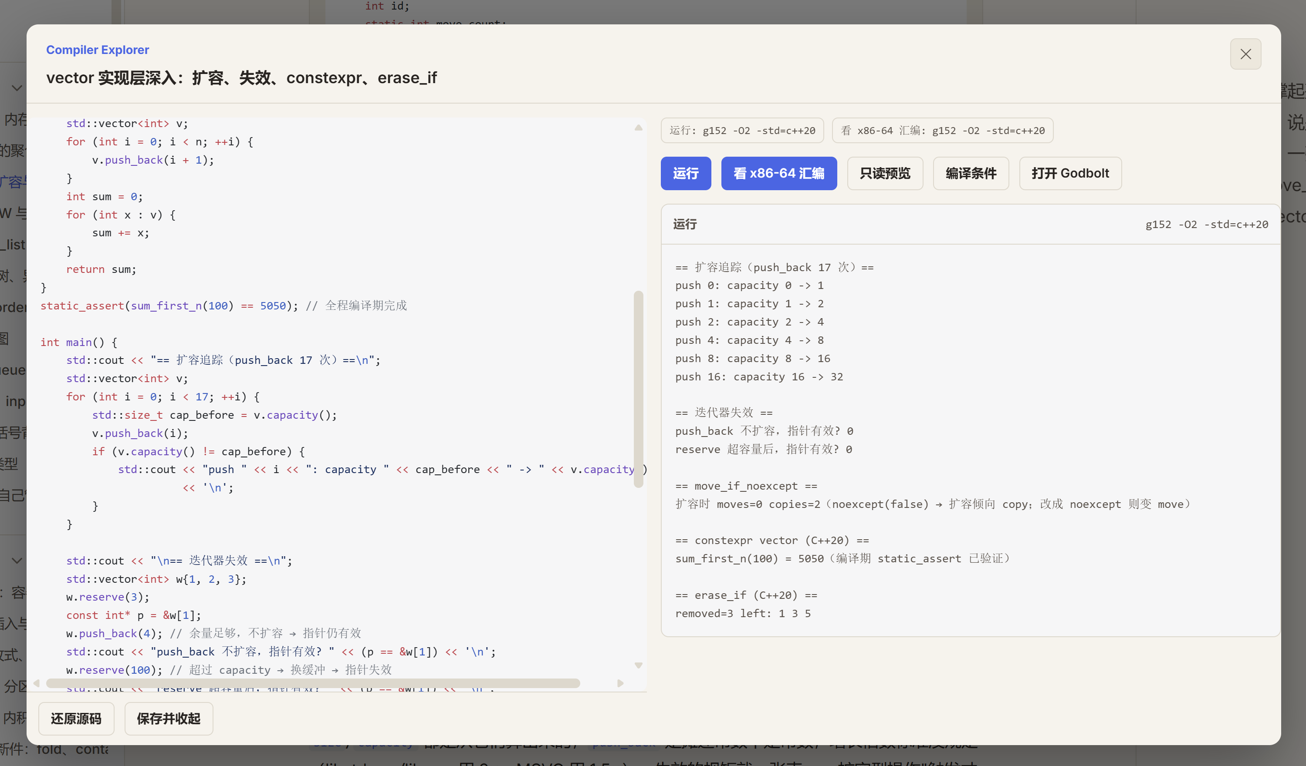Screen dimensions: 1306x766
Task: Click the editor horizontal scrollbar thumb
Action: [313, 683]
